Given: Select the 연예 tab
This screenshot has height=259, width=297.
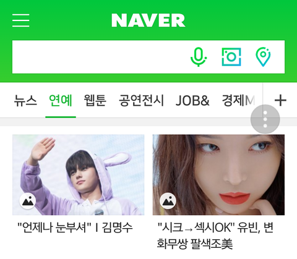Looking at the screenshot, I should 61,101.
